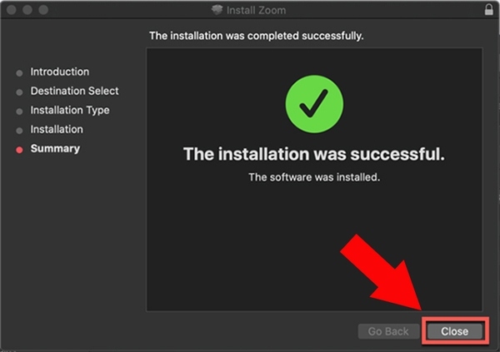
Task: Click the Destination Select step bullet
Action: (x=19, y=92)
